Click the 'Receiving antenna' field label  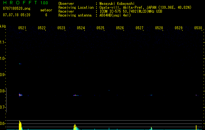click(75, 15)
